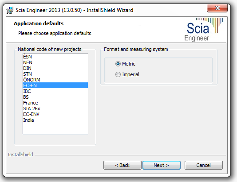This screenshot has width=237, height=182.
Task: Pick BS from the code list
Action: tap(55, 97)
